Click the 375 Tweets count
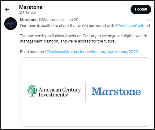Viewport: 155px width, 130px height. [x=28, y=13]
